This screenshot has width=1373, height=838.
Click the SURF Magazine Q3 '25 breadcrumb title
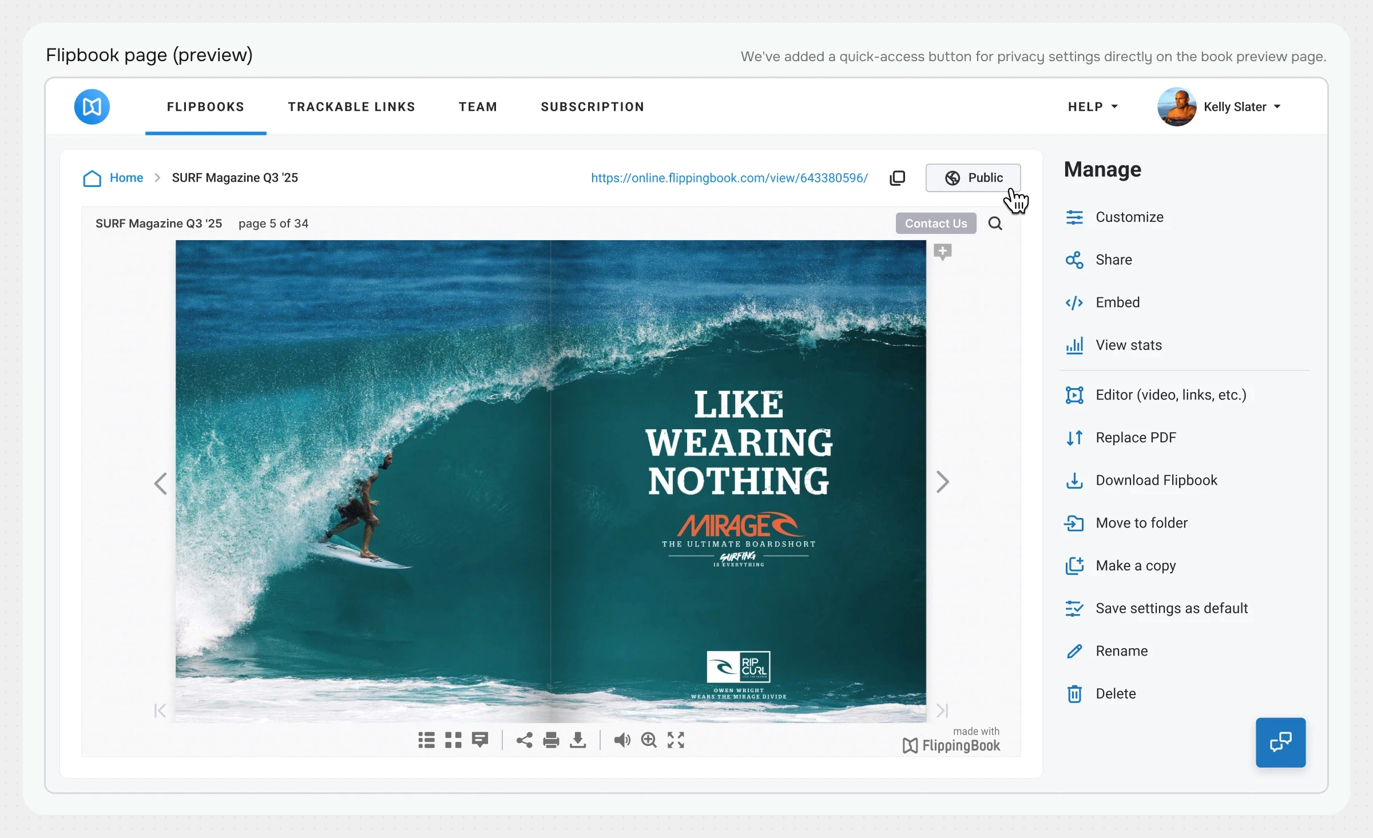pos(235,178)
